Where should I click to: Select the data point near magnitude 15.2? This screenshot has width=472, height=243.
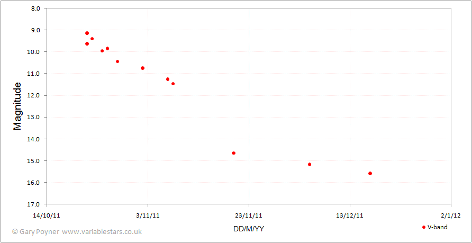pos(310,165)
